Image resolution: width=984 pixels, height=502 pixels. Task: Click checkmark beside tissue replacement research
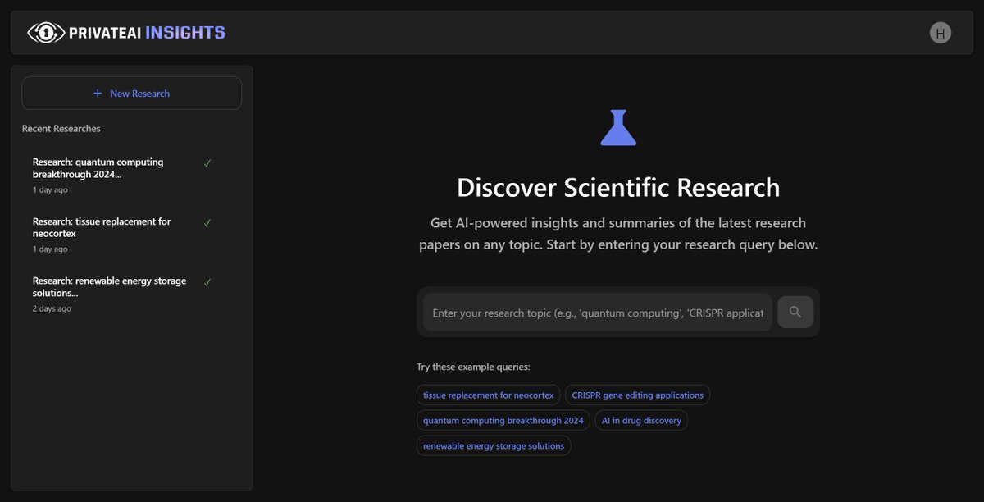coord(207,222)
